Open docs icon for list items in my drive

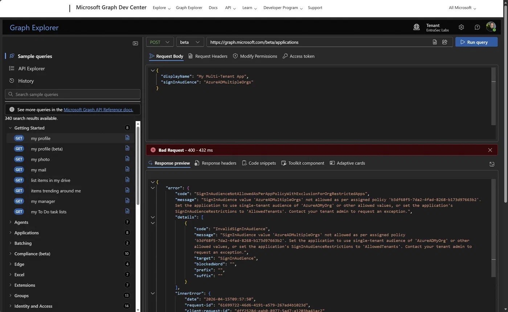pyautogui.click(x=127, y=180)
